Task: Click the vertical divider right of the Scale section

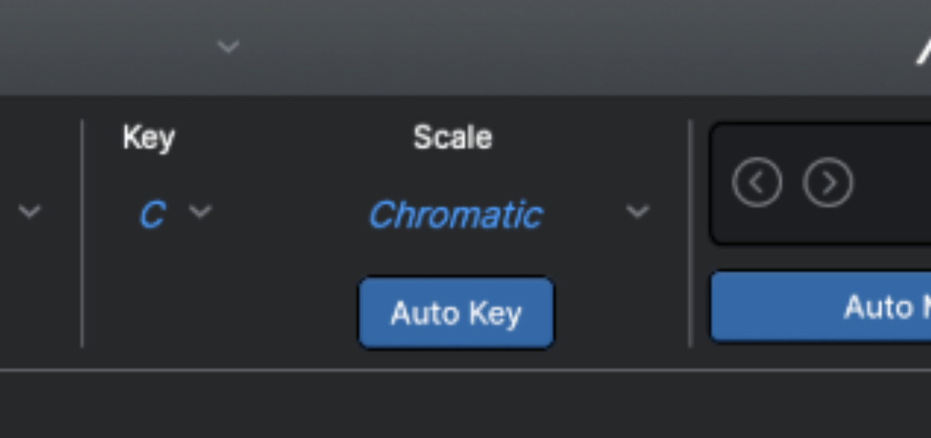Action: [x=691, y=234]
